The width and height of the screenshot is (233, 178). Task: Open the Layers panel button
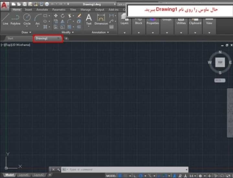pos(125,24)
